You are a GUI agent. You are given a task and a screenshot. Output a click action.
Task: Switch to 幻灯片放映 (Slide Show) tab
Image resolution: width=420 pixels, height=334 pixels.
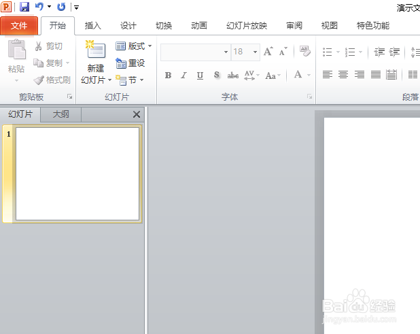[x=247, y=26]
